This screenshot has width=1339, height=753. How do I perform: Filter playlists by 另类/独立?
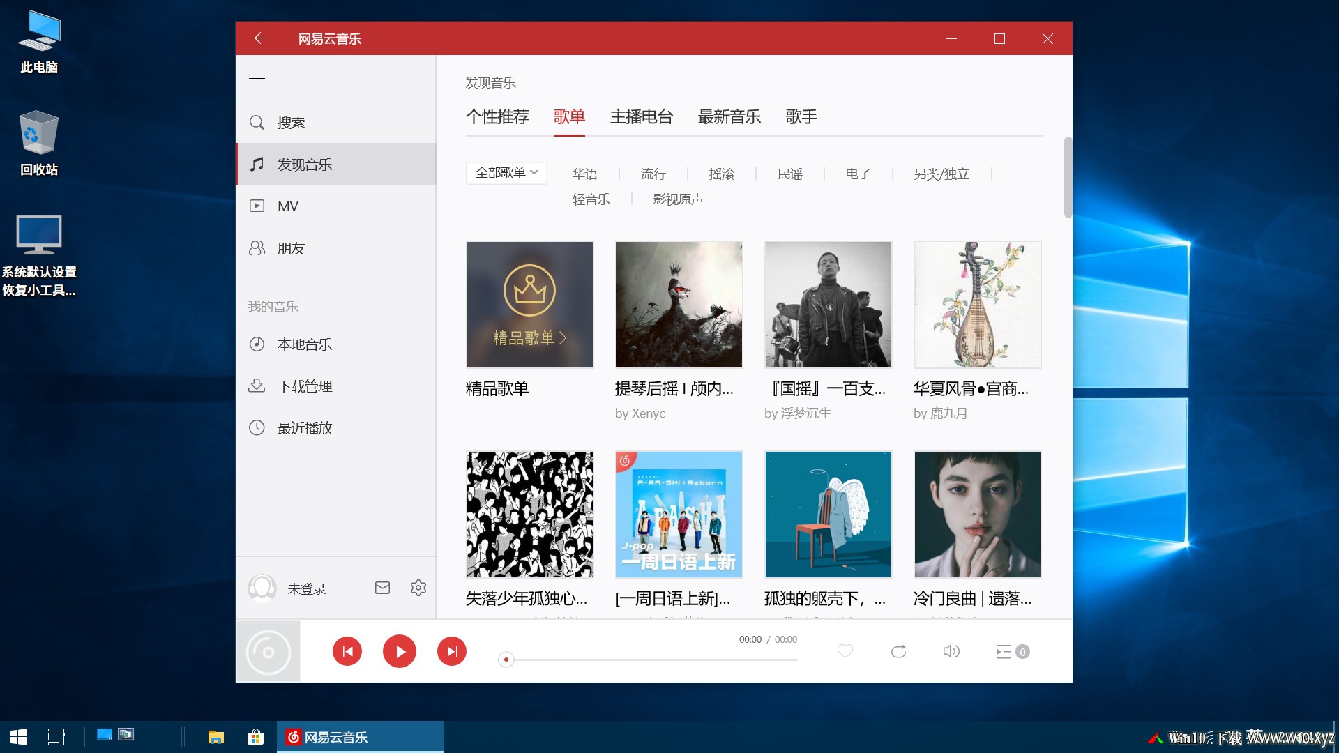(x=941, y=174)
